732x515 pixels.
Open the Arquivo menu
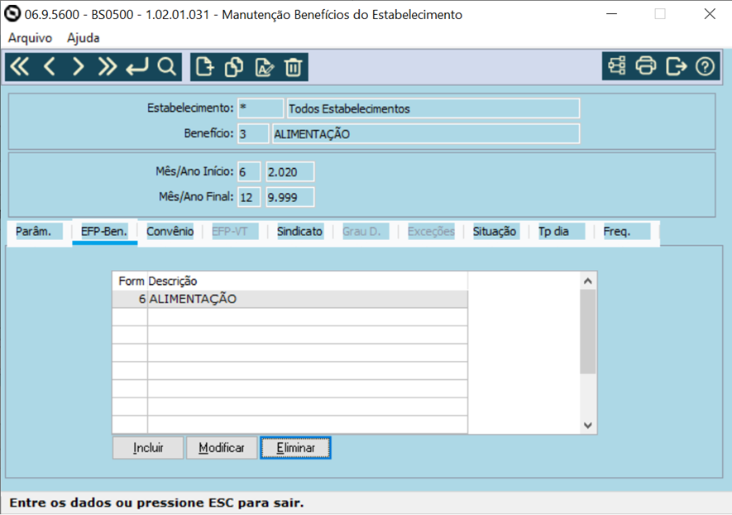coord(30,38)
